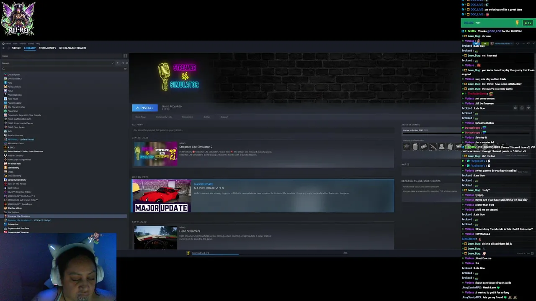Open the 'Streamer Life Simulator 2' news title
536x301 pixels.
coord(196,147)
